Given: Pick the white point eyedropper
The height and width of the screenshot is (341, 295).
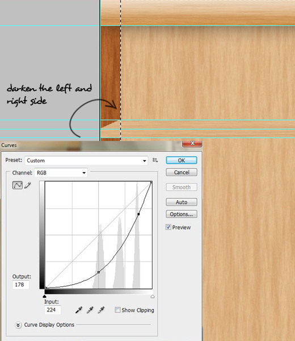Looking at the screenshot, I should tap(101, 310).
